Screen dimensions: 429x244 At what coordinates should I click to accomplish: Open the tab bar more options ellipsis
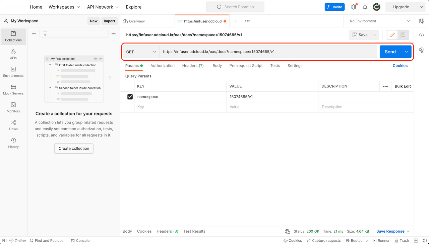pyautogui.click(x=247, y=21)
